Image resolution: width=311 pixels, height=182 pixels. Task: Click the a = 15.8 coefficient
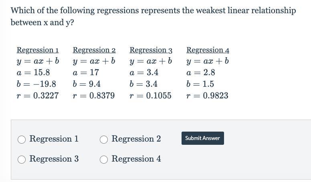point(33,73)
